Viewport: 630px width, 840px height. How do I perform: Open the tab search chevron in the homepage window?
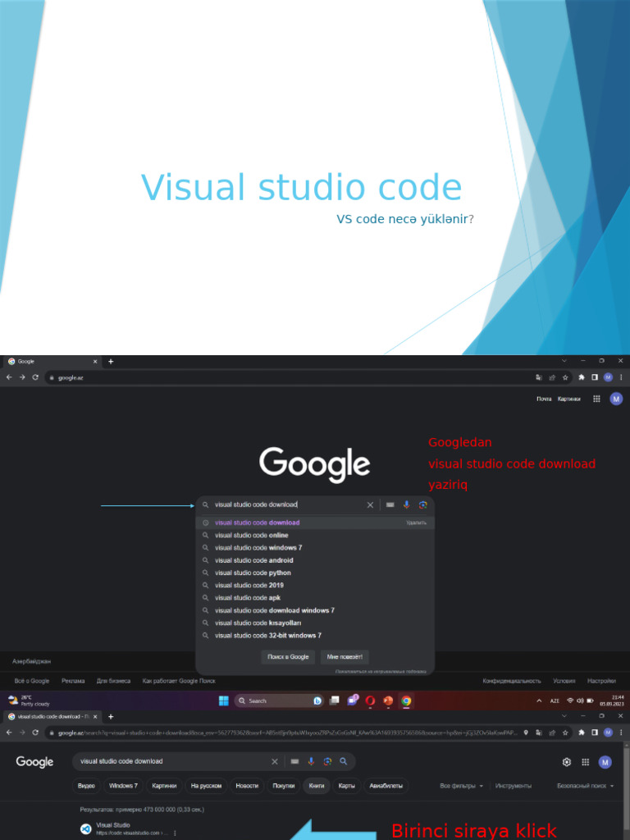click(564, 361)
